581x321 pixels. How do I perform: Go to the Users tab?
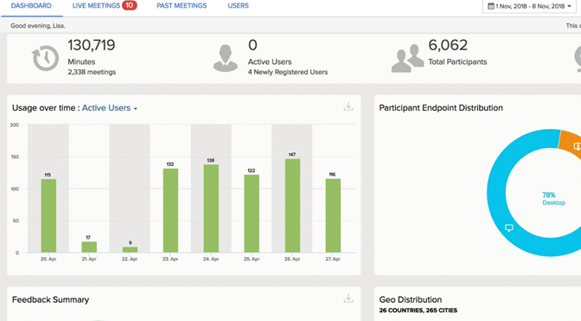tap(238, 6)
